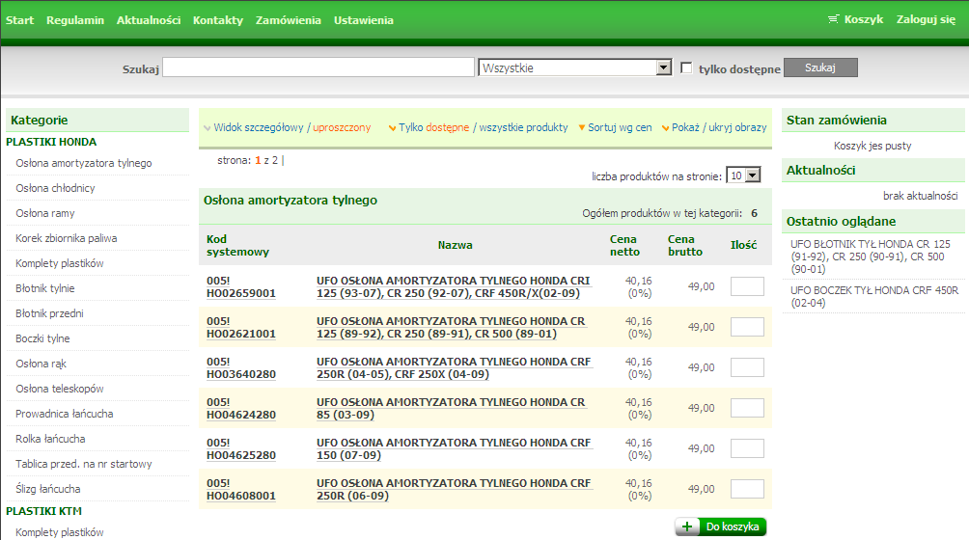Open category Korek zbiornika paliwa
Screen dimensions: 969x540
67,238
